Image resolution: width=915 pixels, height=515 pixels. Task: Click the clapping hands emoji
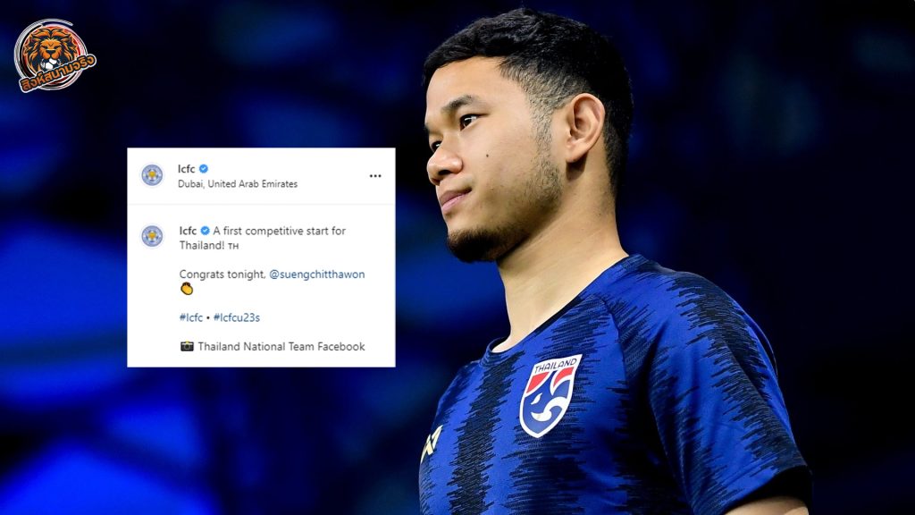187,289
